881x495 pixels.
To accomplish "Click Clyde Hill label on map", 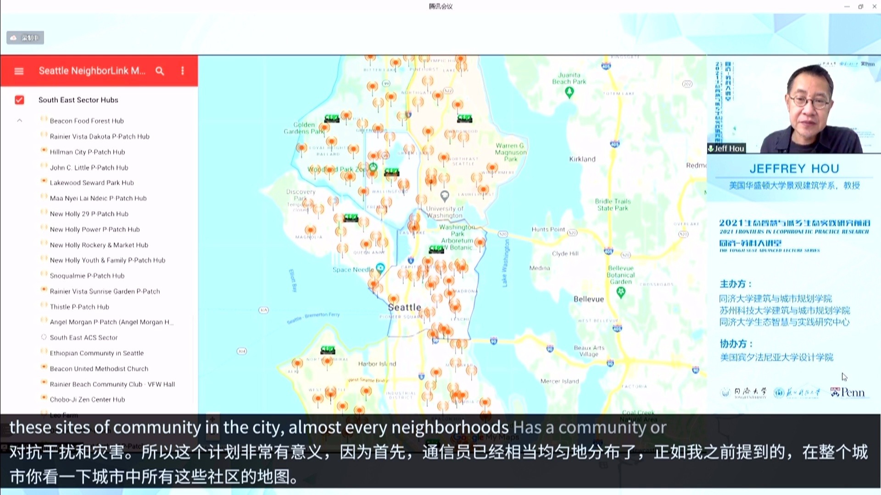I will pyautogui.click(x=565, y=253).
